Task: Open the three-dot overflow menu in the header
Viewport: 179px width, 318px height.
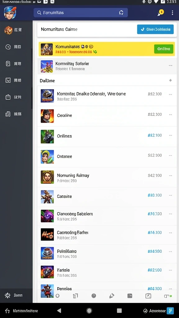Action: [172, 12]
